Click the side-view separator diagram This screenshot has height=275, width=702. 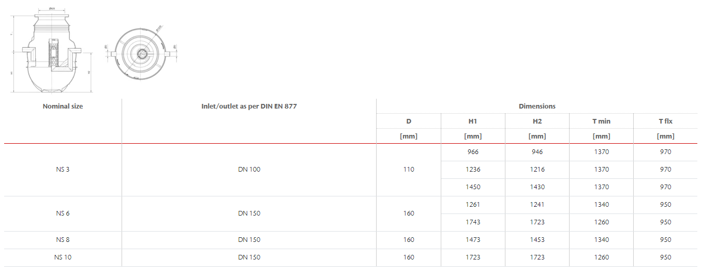pyautogui.click(x=52, y=52)
